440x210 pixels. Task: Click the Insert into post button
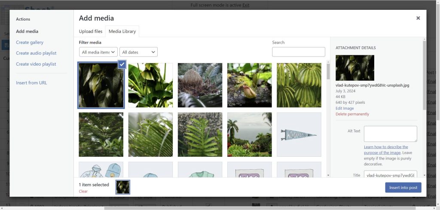pyautogui.click(x=403, y=187)
